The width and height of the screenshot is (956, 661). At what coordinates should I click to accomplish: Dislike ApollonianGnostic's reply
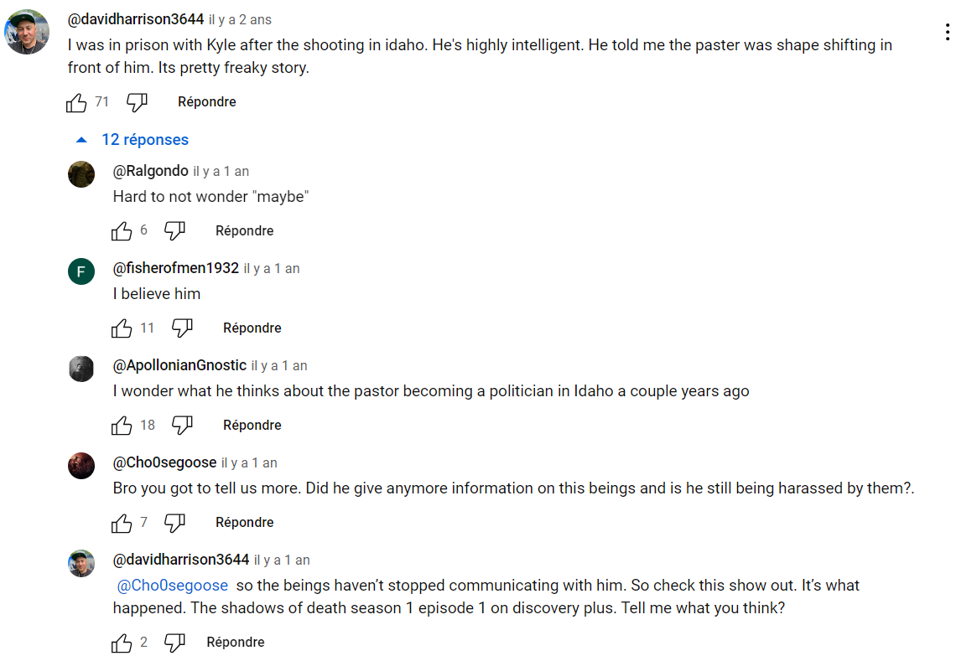pyautogui.click(x=182, y=426)
